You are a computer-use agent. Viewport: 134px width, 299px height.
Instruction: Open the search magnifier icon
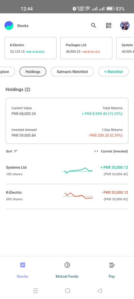point(93,25)
